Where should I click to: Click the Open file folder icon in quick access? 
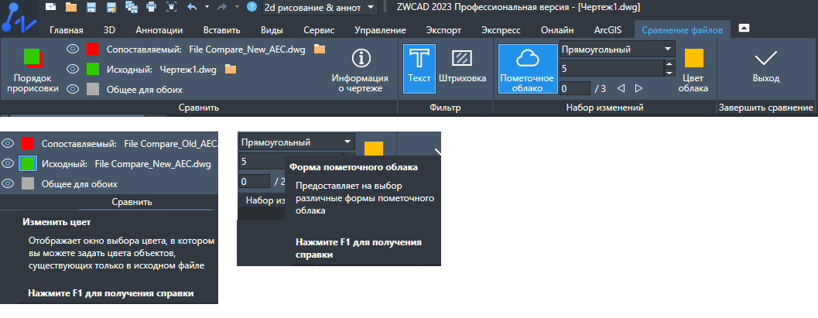click(x=71, y=7)
